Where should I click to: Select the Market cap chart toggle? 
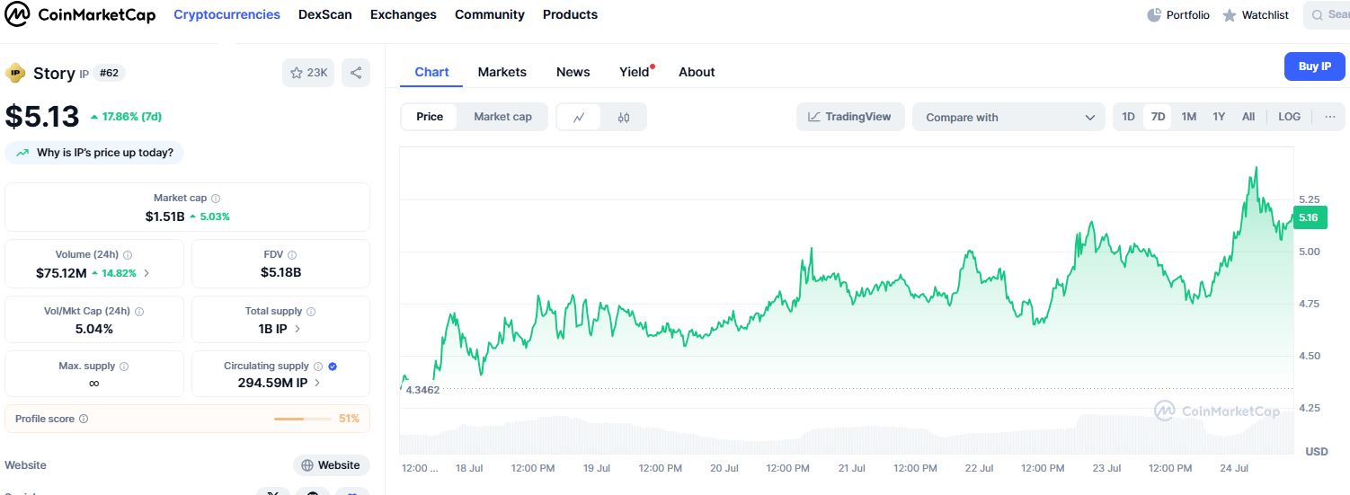pos(502,117)
